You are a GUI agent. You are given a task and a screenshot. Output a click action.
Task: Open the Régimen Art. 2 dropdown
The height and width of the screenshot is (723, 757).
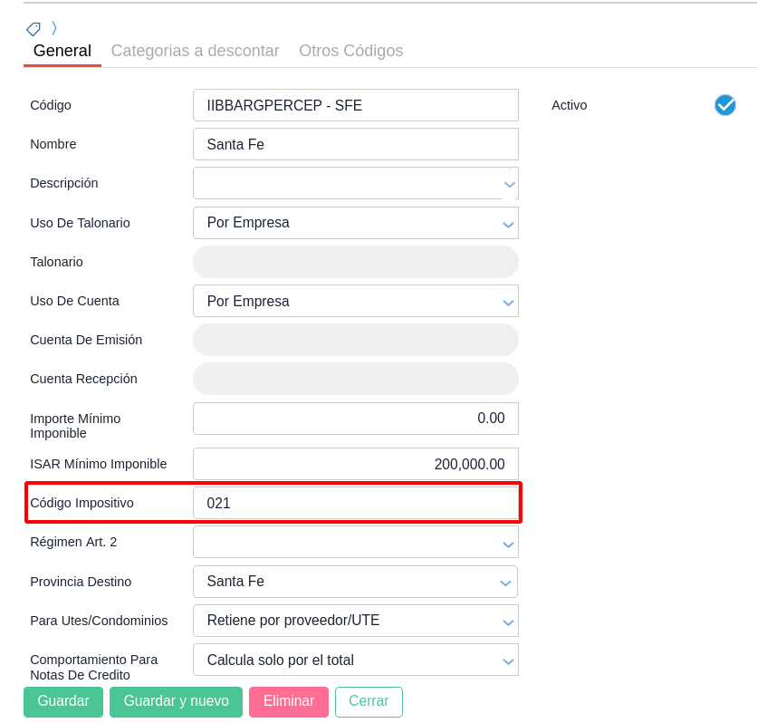(x=508, y=543)
